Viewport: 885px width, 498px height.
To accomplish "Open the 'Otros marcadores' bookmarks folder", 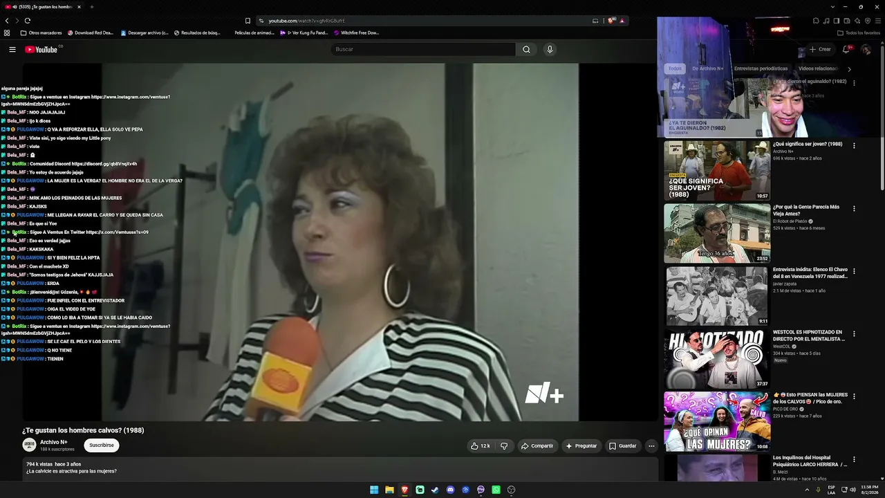I will pos(41,33).
